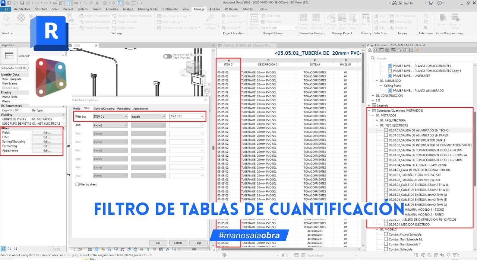Open the Warnings inquiry tool

(398, 28)
